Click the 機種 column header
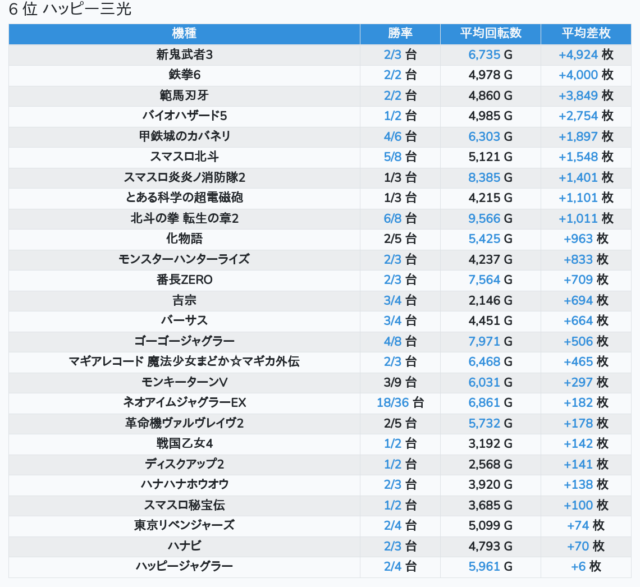This screenshot has width=640, height=587. pyautogui.click(x=184, y=33)
